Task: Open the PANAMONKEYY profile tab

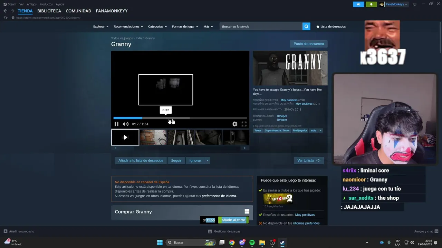Action: click(112, 11)
